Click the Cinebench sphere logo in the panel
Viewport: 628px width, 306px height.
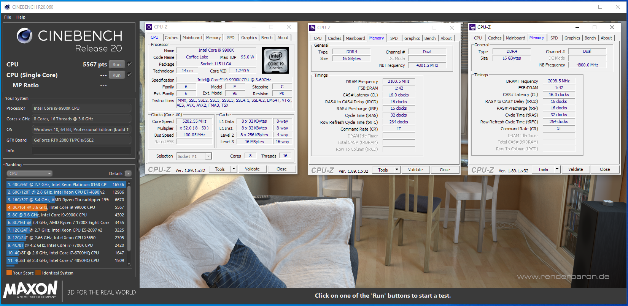coord(25,36)
